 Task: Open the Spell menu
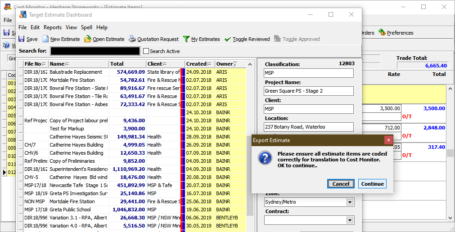(86, 27)
